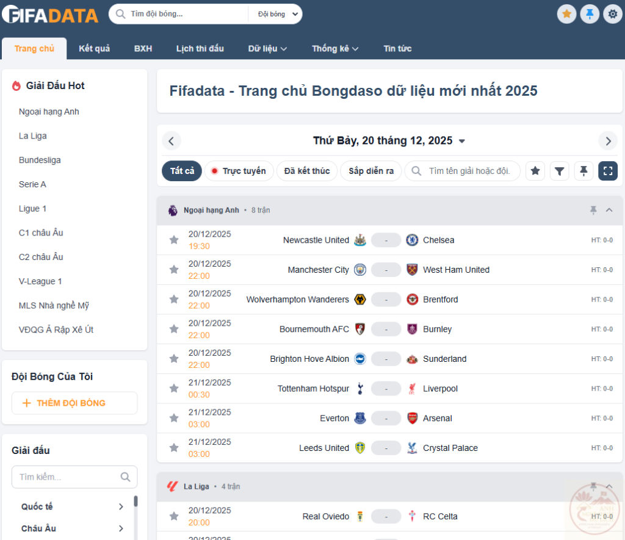Collapse the Ngoại hạng Anh match list
This screenshot has height=540, width=625.
click(x=609, y=210)
